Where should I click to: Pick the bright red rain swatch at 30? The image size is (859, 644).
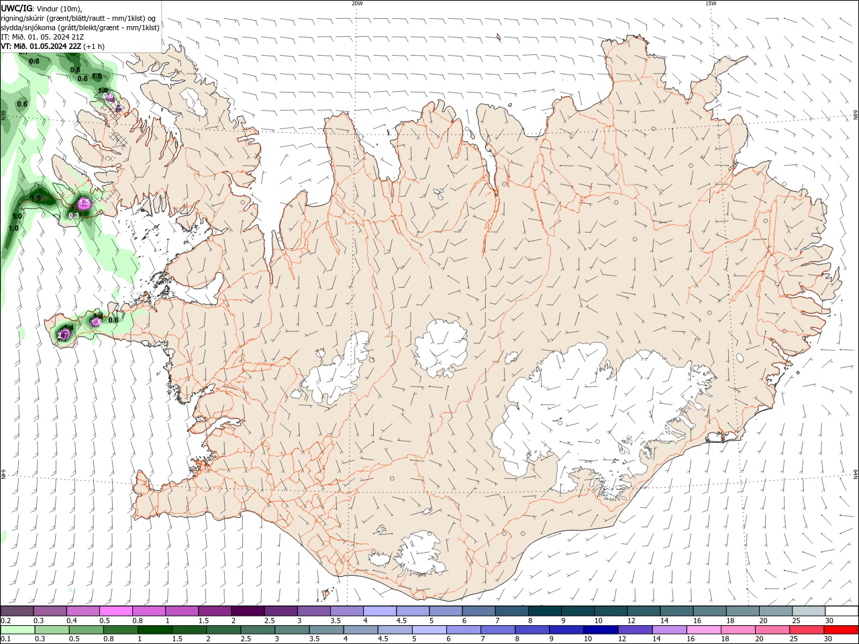click(x=841, y=630)
